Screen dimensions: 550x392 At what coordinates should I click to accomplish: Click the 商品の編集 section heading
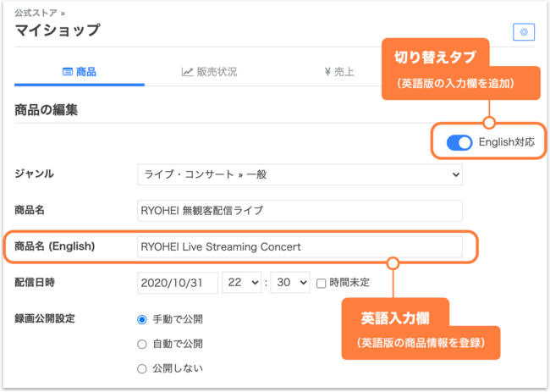pyautogui.click(x=47, y=110)
